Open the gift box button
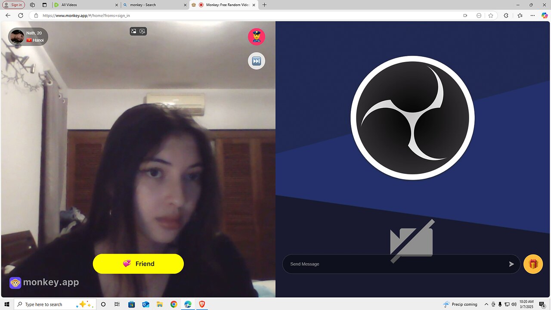 click(x=533, y=264)
